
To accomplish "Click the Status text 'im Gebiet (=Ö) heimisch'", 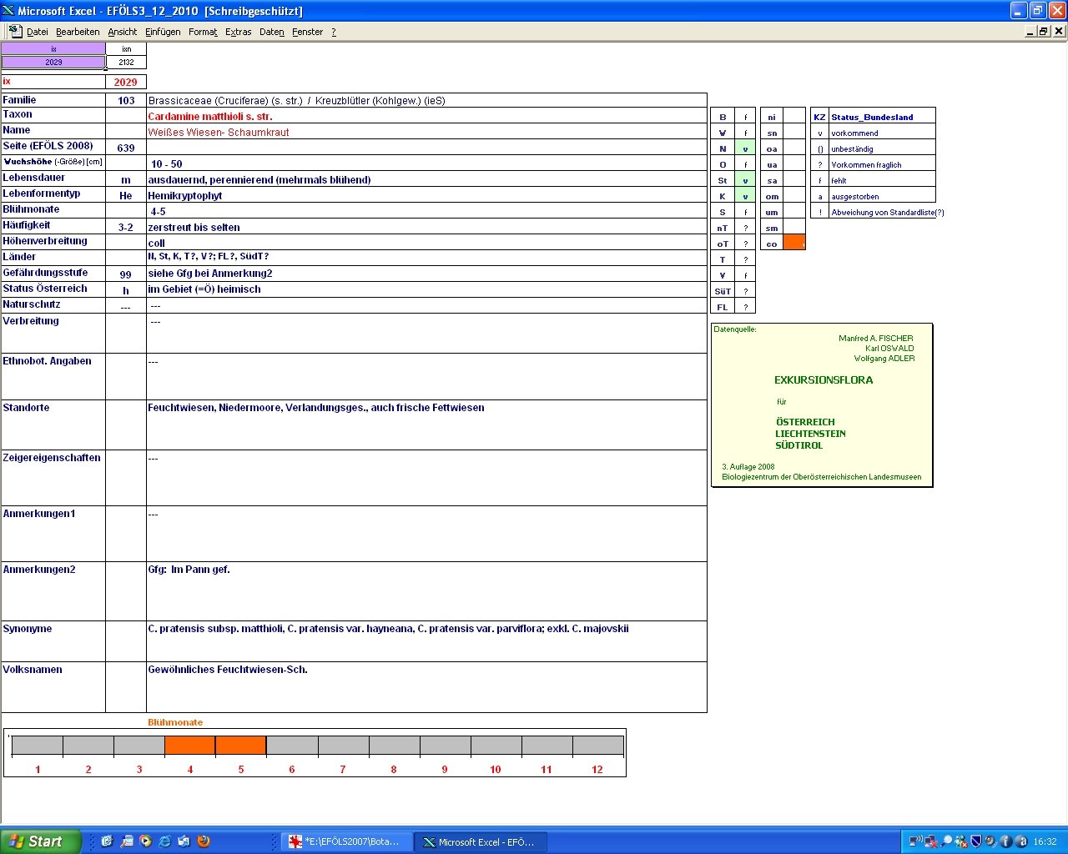I will [204, 289].
